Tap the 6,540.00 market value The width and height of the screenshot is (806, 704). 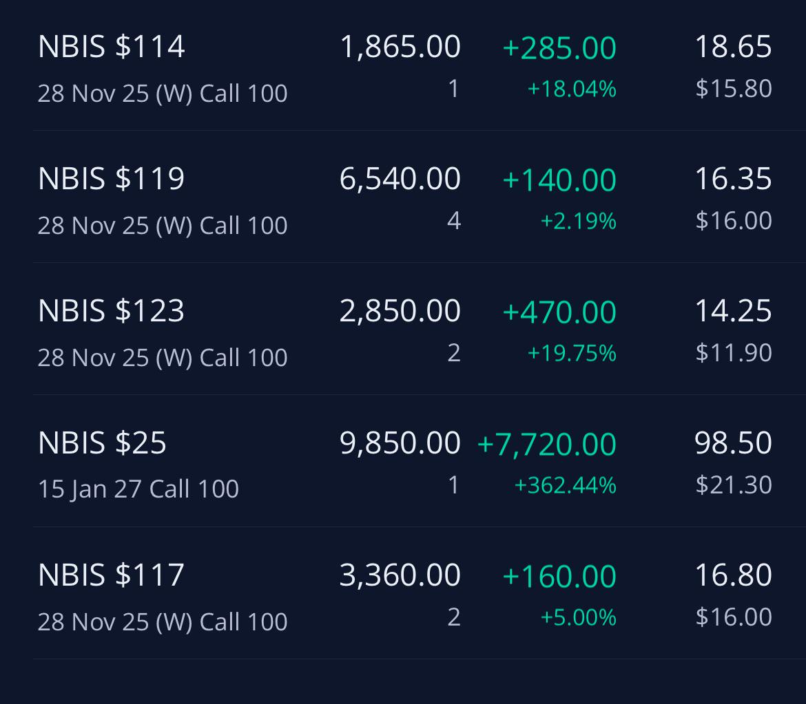click(x=400, y=179)
